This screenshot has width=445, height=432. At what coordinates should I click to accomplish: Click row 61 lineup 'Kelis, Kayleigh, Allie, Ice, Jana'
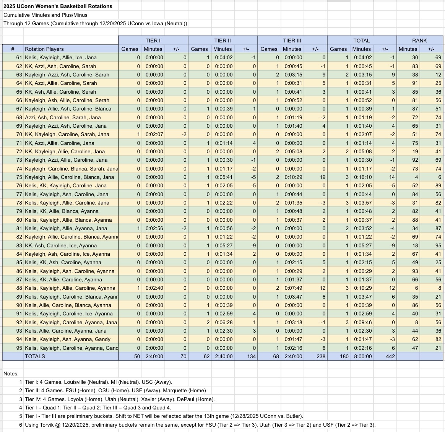pyautogui.click(x=61, y=58)
